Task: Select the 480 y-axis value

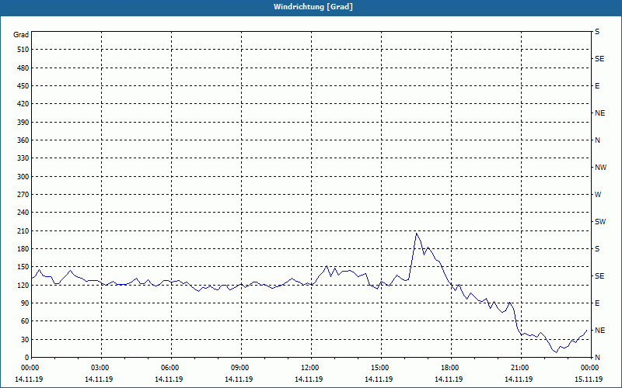Action: click(x=23, y=68)
